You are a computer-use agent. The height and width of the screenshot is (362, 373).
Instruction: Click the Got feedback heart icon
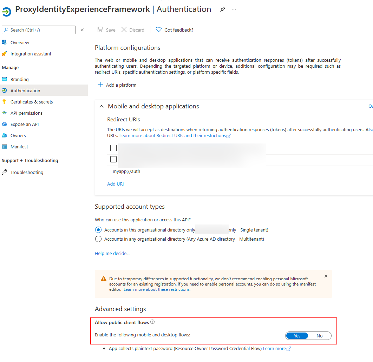pyautogui.click(x=159, y=30)
